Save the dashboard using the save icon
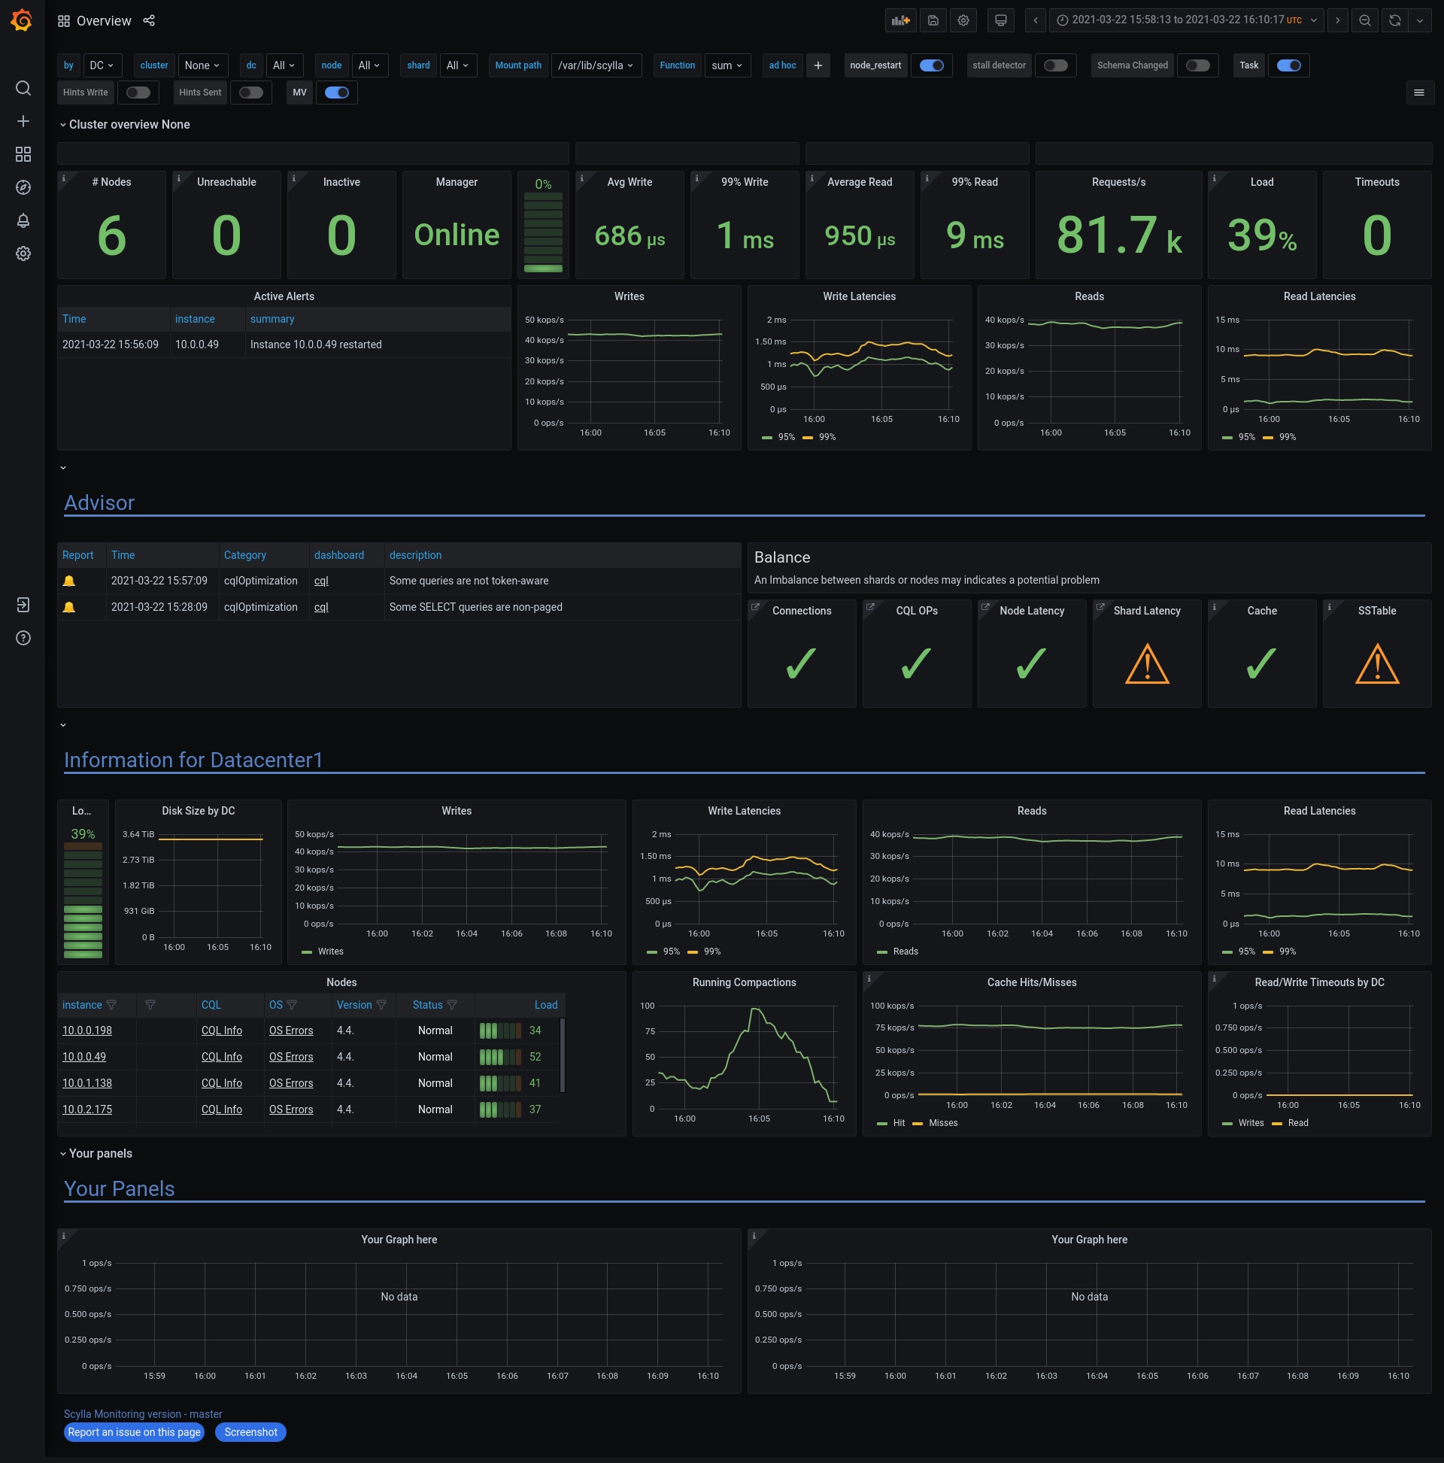This screenshot has height=1463, width=1444. (x=932, y=20)
